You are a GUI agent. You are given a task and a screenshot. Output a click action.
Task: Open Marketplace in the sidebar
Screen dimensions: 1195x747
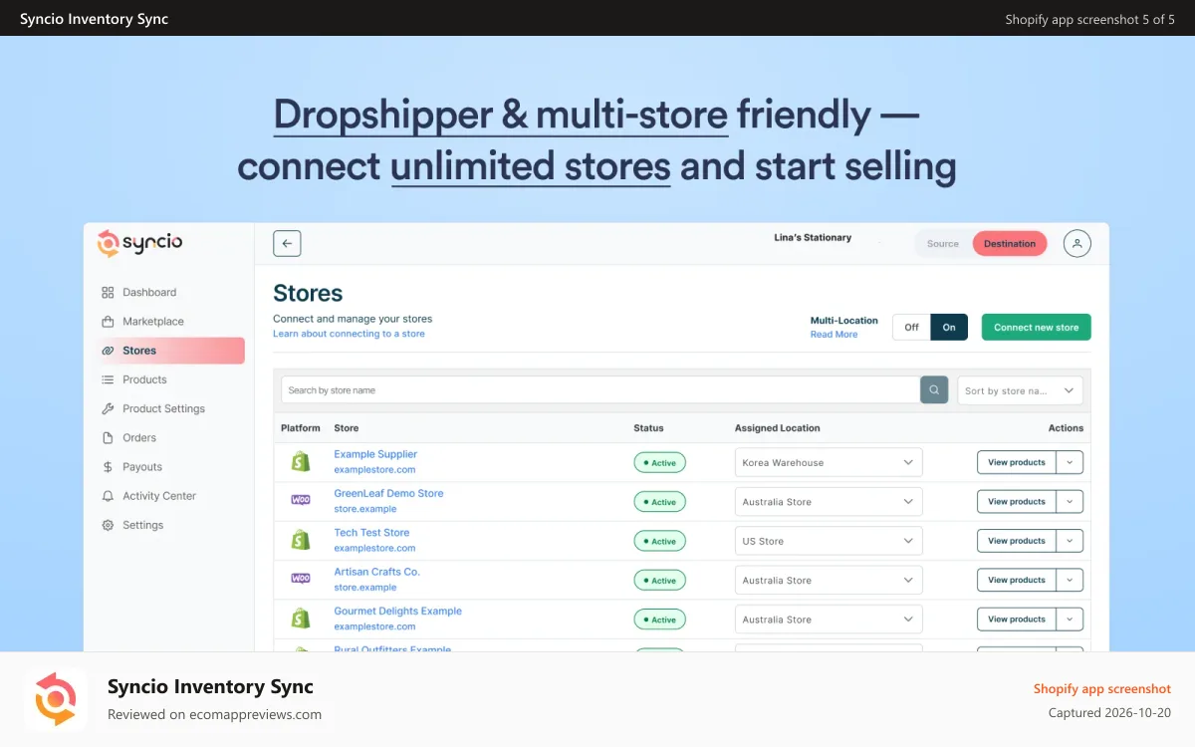[x=153, y=322]
